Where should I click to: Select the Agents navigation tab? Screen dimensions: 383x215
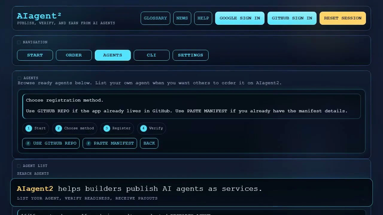pyautogui.click(x=113, y=55)
